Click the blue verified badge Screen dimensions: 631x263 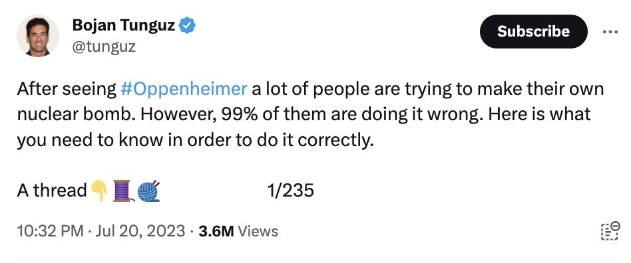(x=187, y=25)
